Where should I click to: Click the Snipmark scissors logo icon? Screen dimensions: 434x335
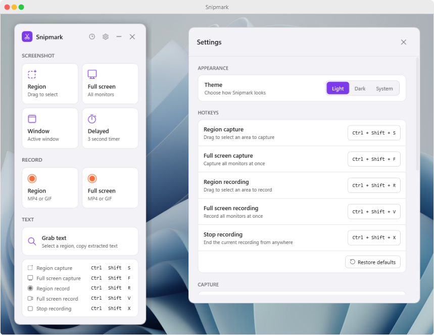27,36
